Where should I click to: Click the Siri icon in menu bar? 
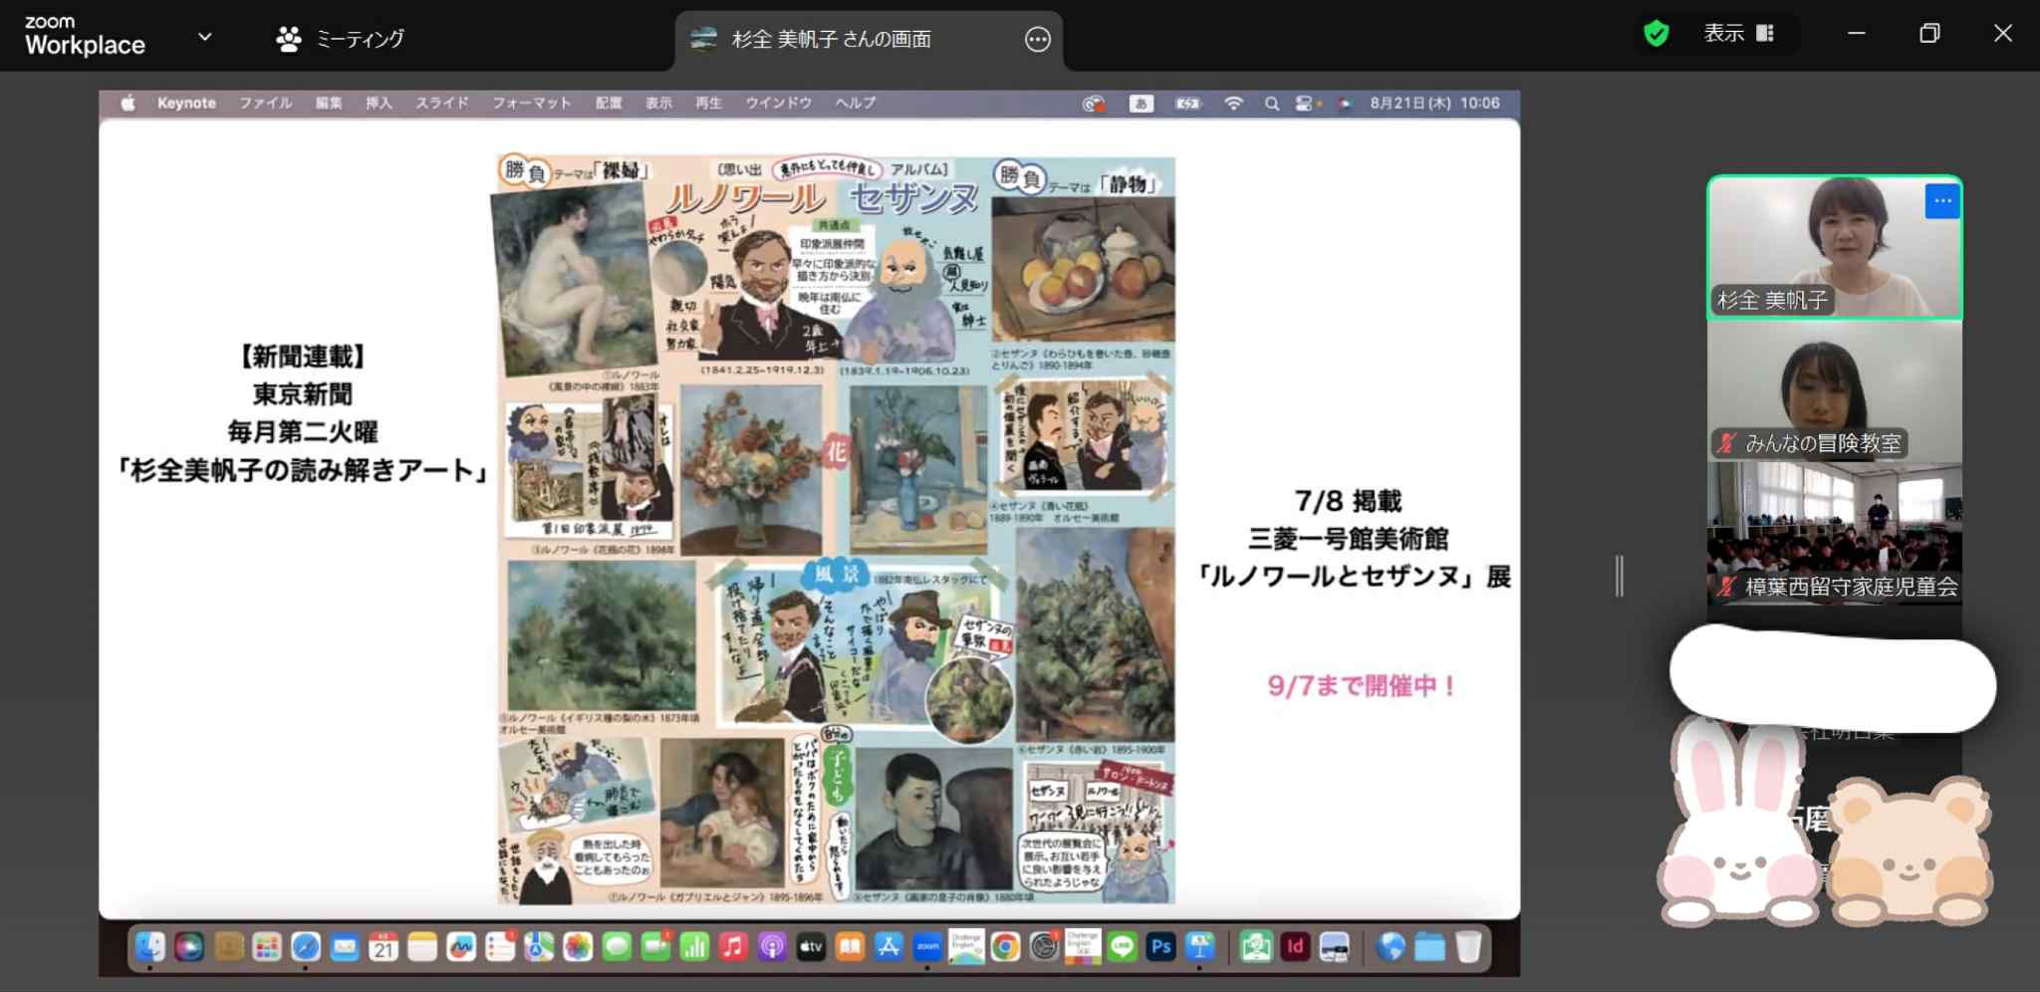1345,104
